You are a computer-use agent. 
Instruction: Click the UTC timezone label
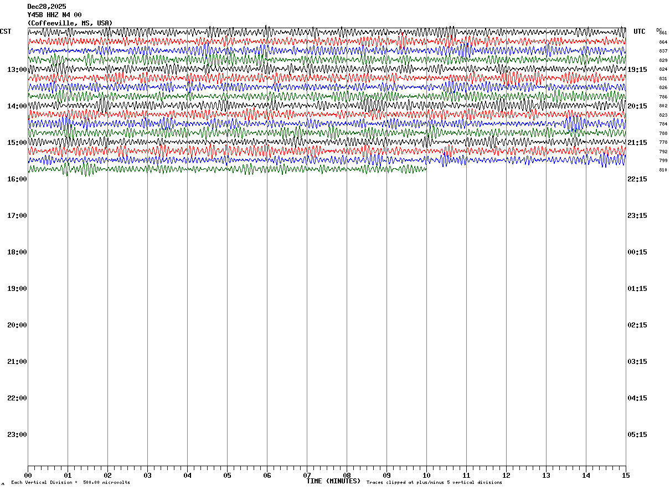[640, 32]
